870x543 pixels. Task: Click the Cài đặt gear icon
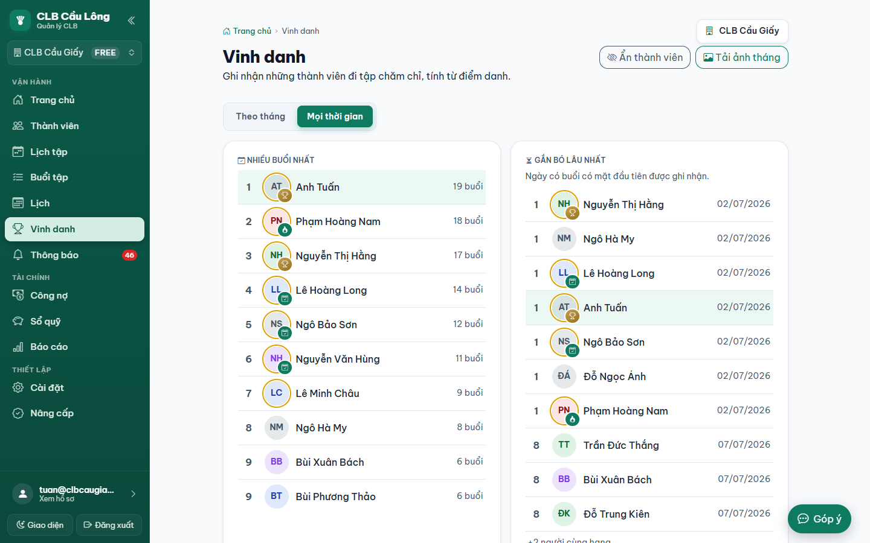(18, 388)
